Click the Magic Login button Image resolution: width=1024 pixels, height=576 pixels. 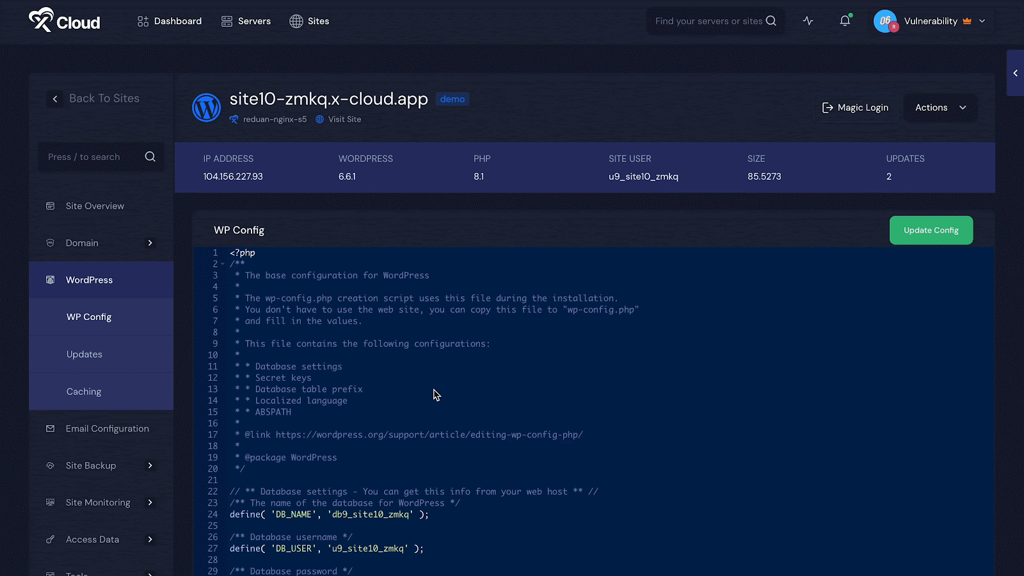click(856, 107)
